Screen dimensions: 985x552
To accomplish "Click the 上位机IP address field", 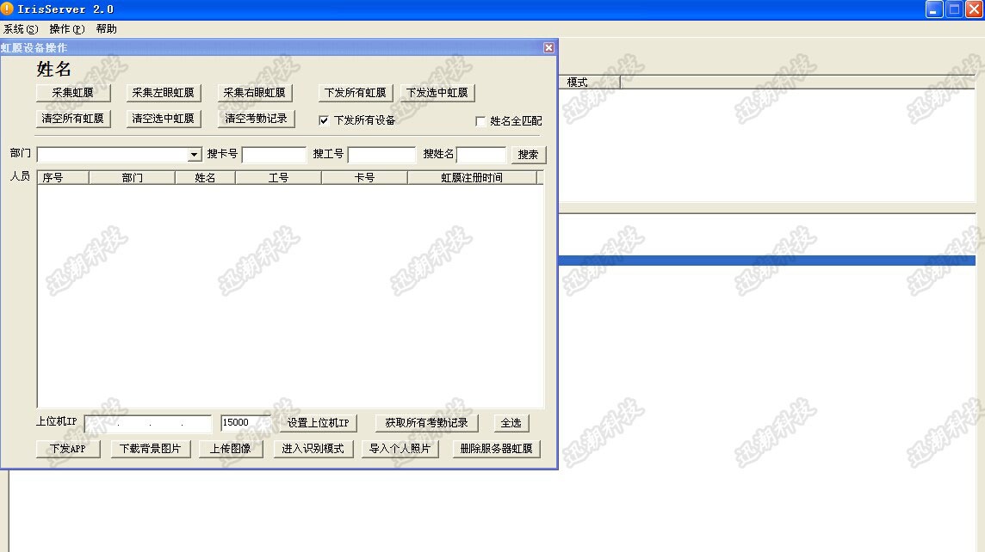I will pos(147,424).
